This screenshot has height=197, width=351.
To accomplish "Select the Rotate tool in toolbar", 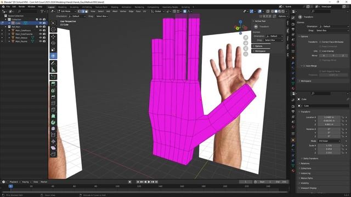I will (x=53, y=43).
